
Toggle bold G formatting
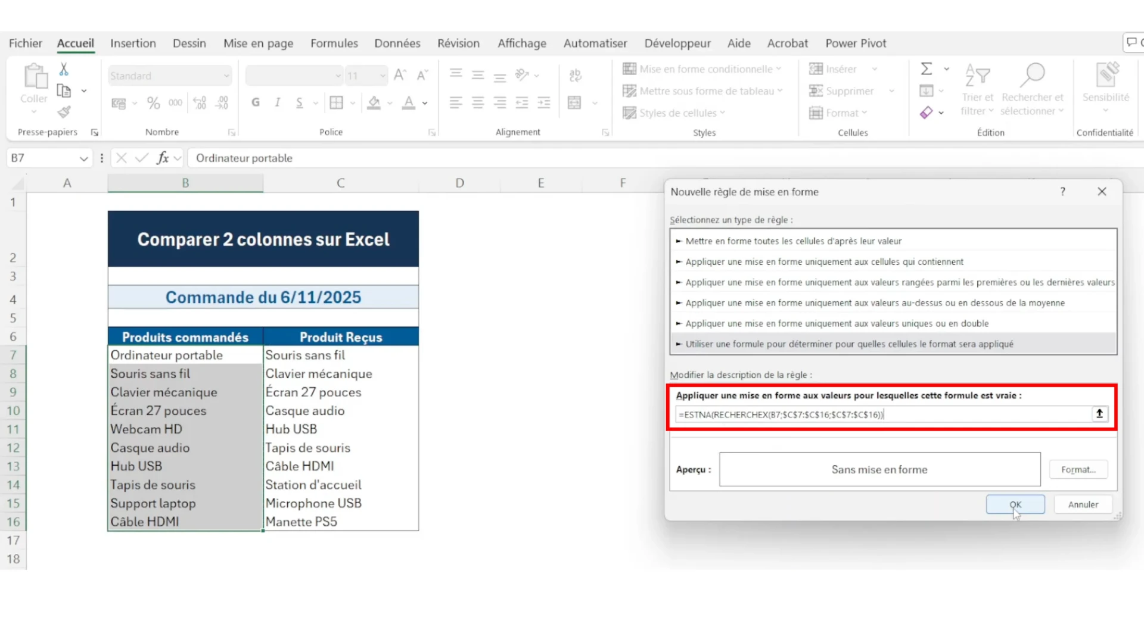point(256,102)
